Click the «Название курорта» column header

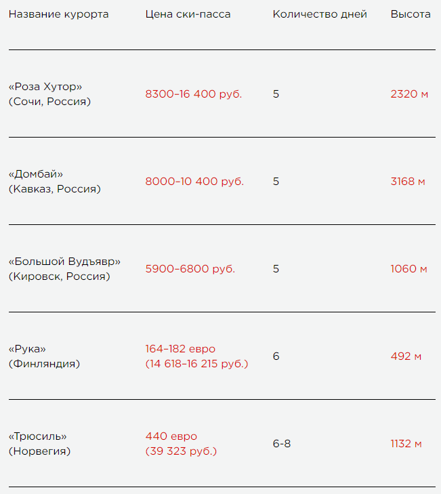coord(58,14)
